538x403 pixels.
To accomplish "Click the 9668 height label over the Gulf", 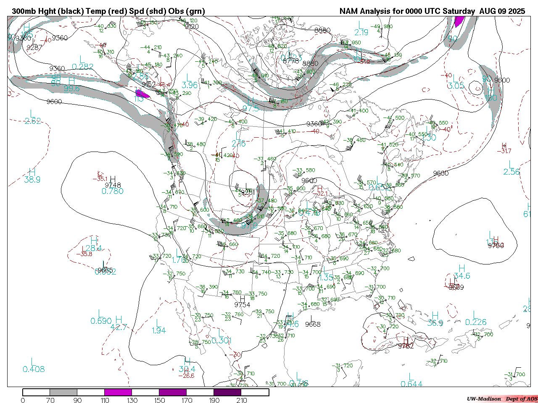I will click(313, 324).
